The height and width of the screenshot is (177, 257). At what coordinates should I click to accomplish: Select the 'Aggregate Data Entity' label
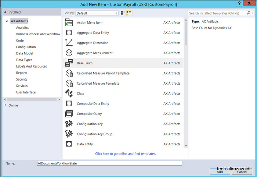[x=93, y=32]
